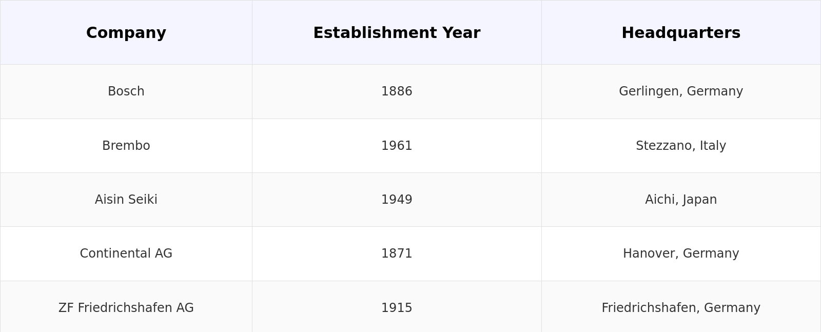Click the 1949 year cell

pos(397,200)
